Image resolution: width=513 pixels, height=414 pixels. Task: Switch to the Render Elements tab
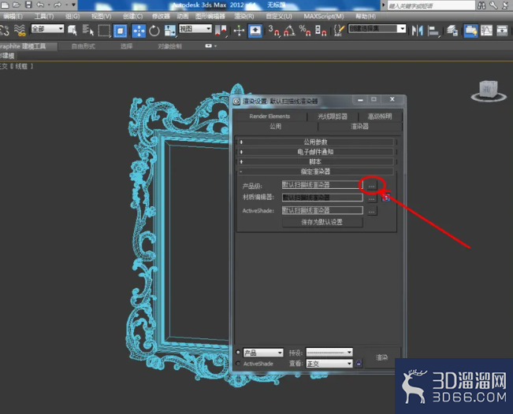(x=270, y=116)
